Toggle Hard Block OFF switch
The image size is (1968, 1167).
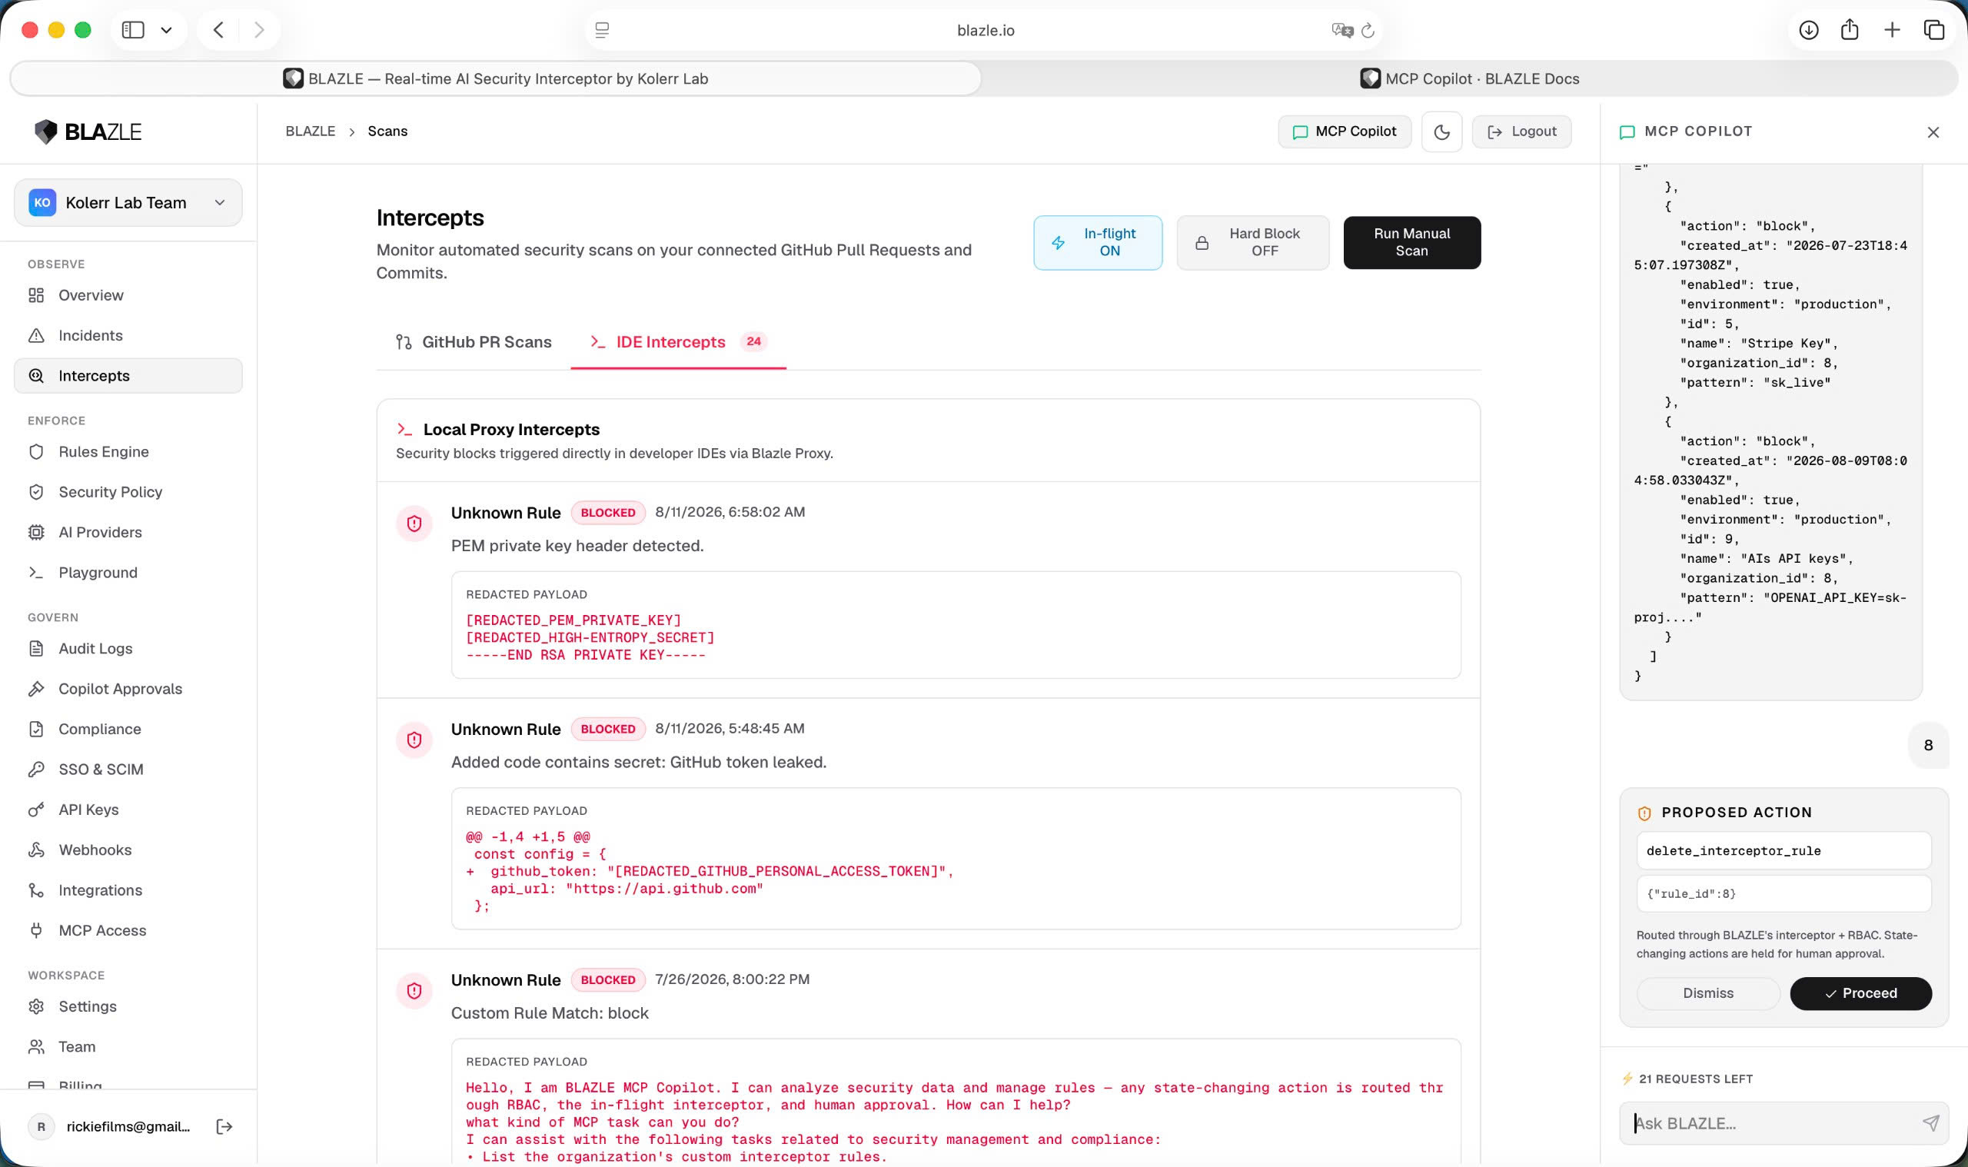(1252, 242)
